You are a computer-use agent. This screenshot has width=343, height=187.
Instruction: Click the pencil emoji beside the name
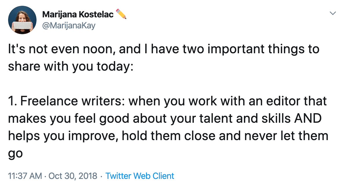point(121,14)
